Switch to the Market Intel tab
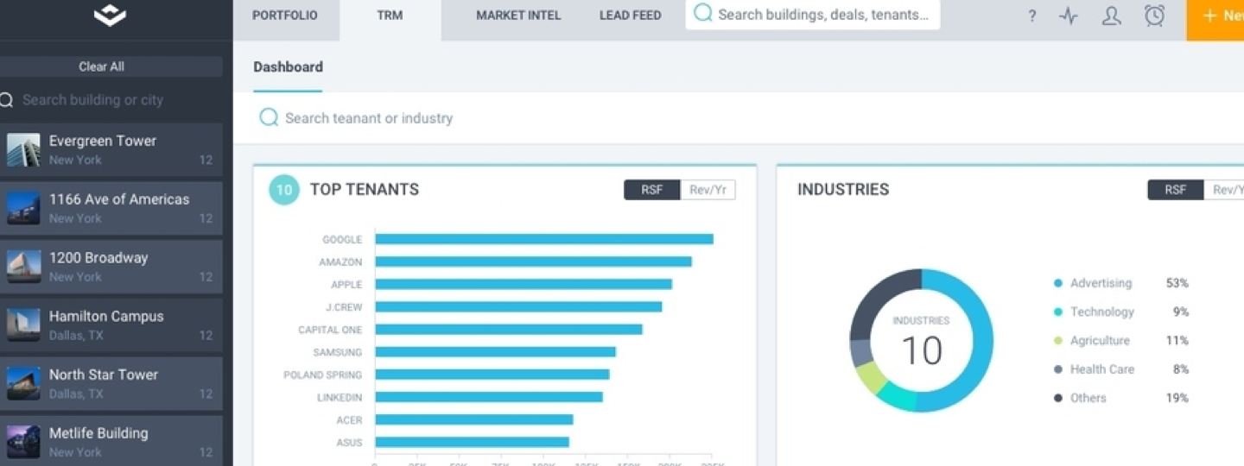 coord(518,16)
